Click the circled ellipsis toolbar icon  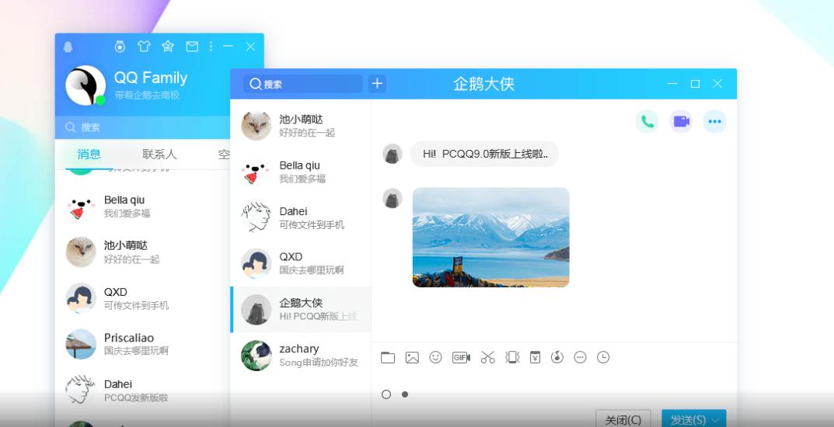(x=581, y=357)
